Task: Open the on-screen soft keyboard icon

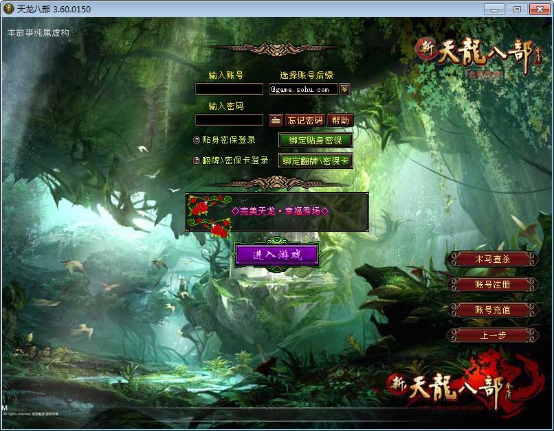Action: tap(275, 120)
